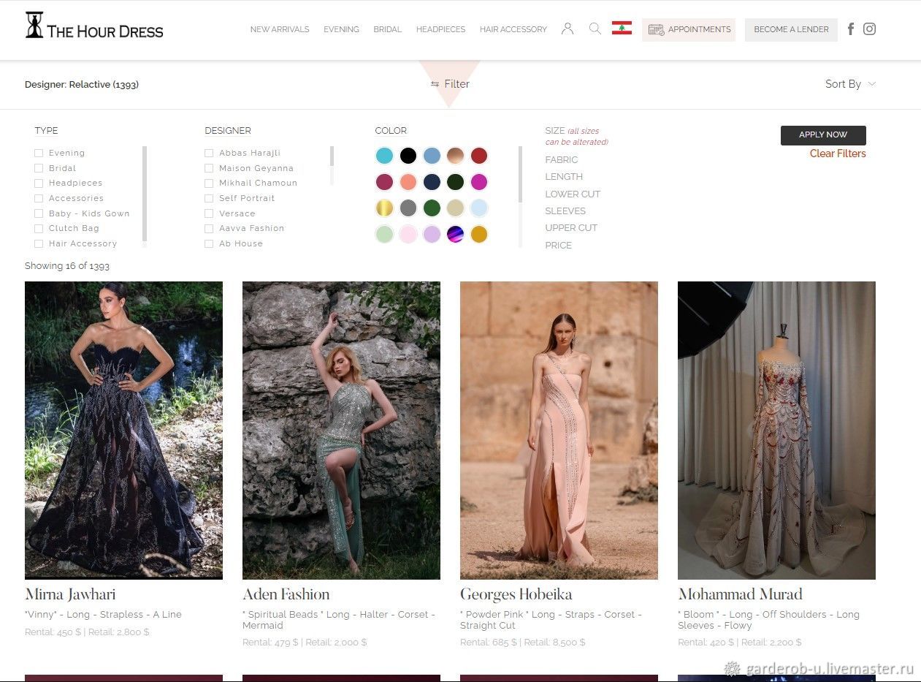
Task: Open the BRIDAL menu item
Action: tap(387, 29)
